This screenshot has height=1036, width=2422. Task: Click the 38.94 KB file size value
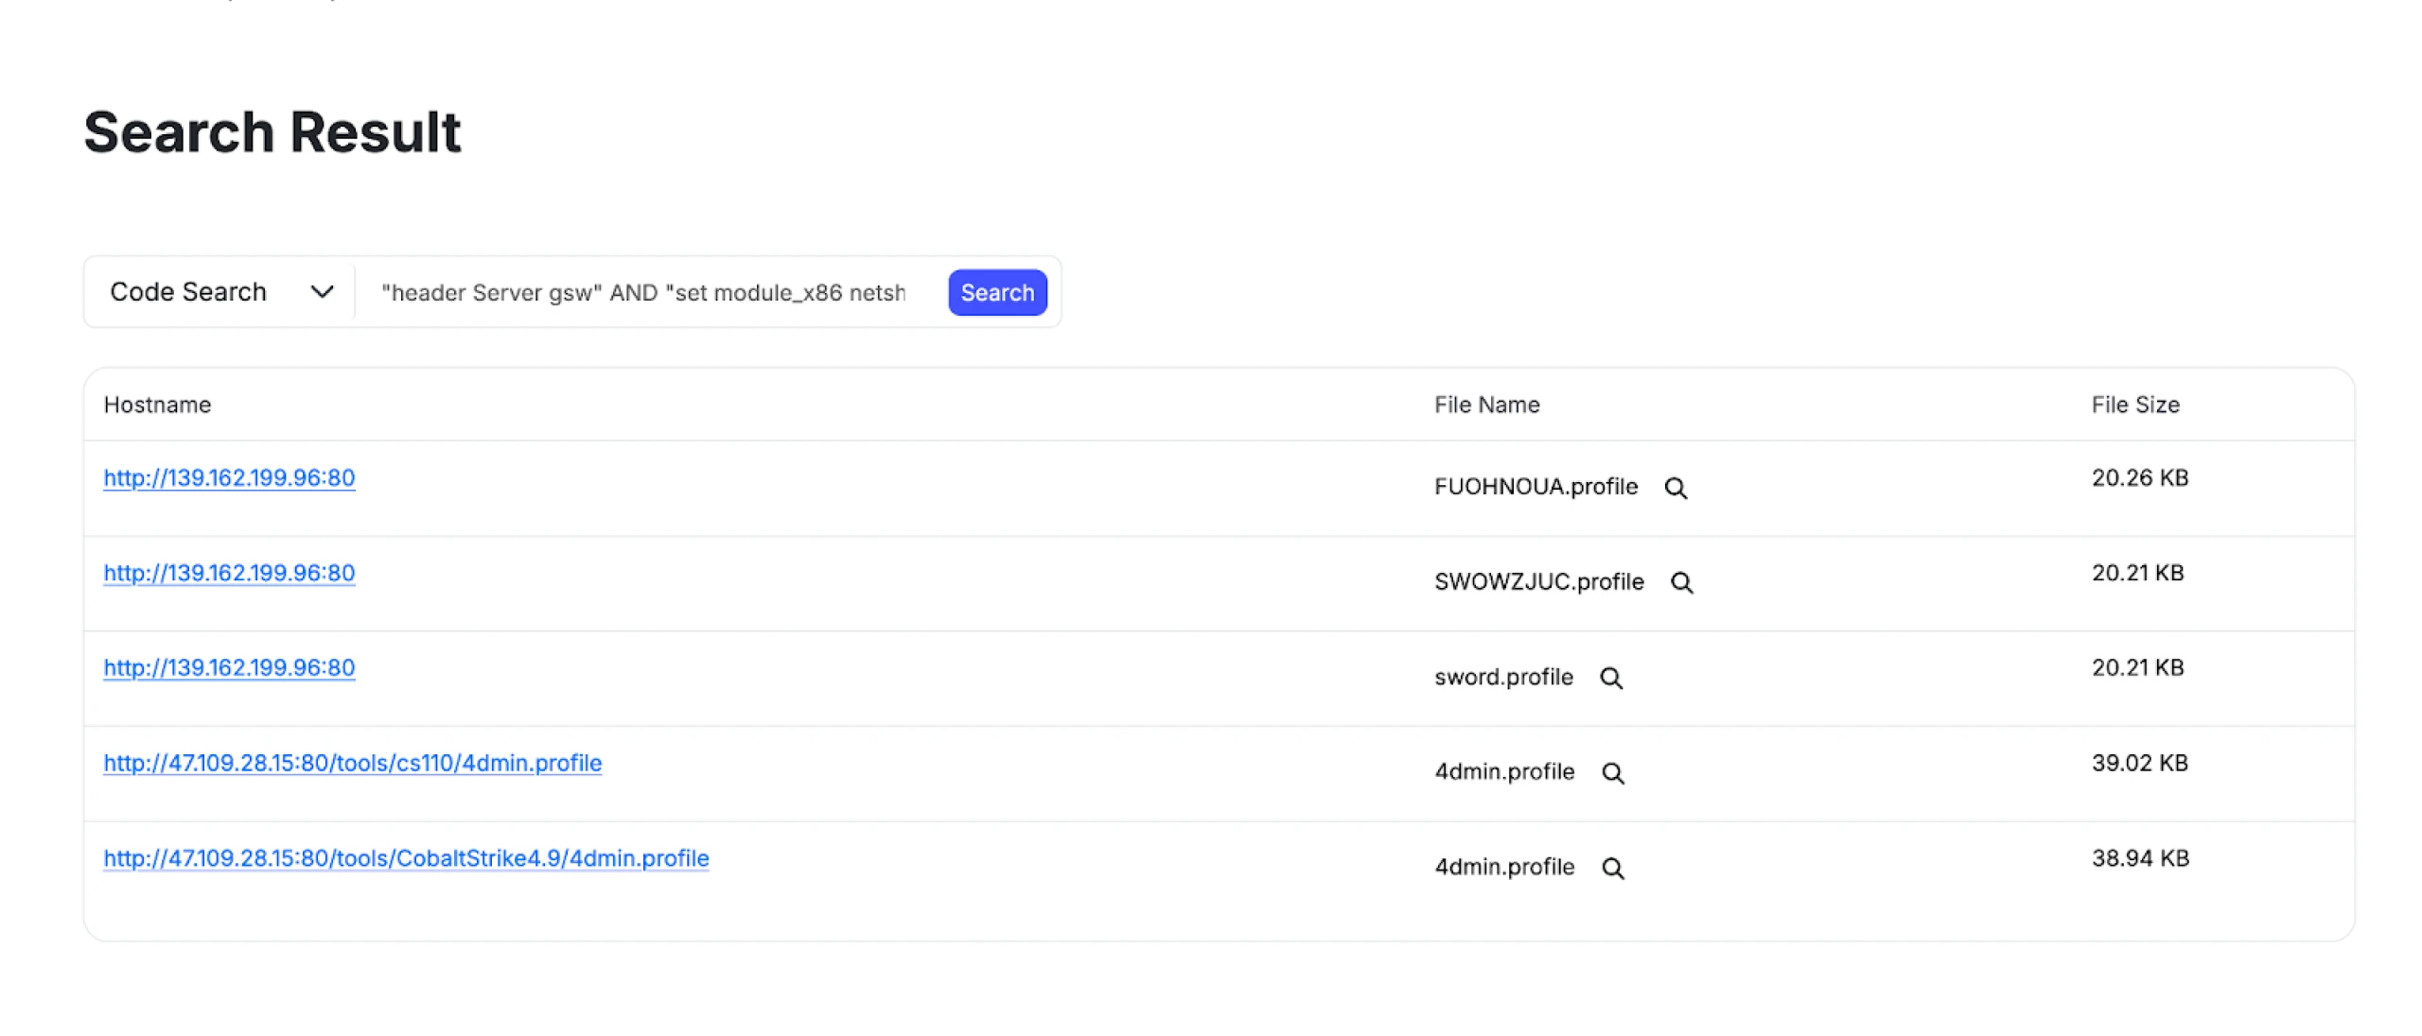click(x=2140, y=858)
